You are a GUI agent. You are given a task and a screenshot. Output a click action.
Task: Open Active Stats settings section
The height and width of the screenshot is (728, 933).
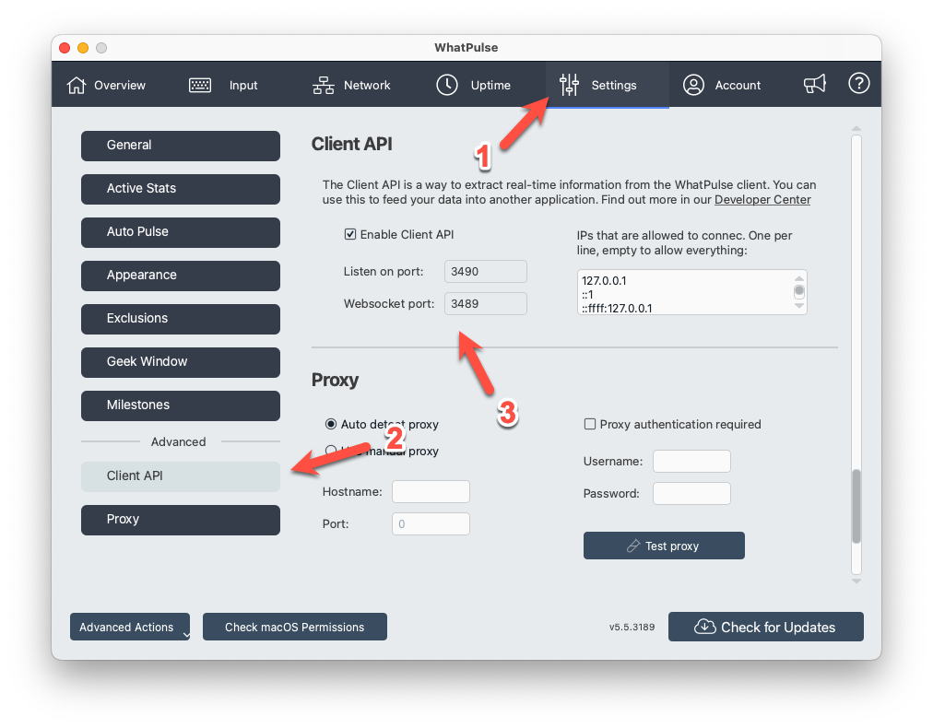click(x=181, y=189)
